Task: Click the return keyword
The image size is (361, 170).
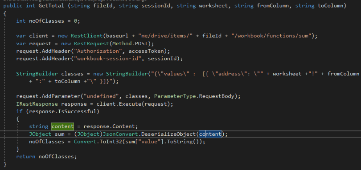Action: (x=26, y=157)
